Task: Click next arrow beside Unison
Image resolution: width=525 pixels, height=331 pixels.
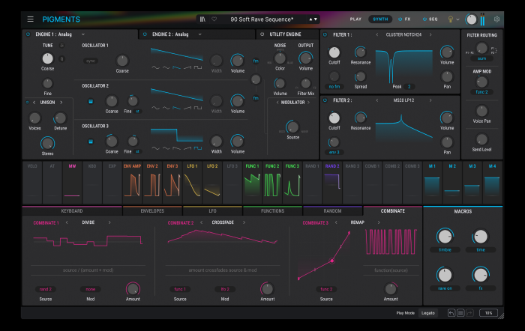Action: pos(61,103)
